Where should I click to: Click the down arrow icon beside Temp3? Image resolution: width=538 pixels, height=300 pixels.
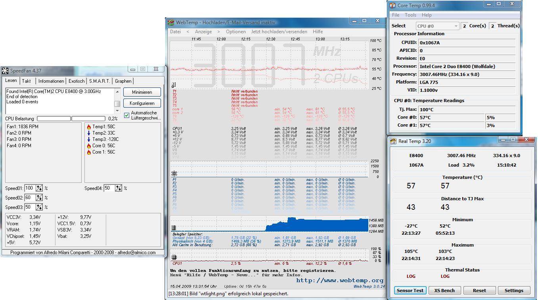click(89, 139)
